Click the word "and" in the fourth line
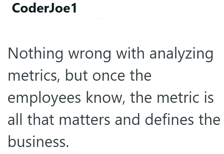The height and width of the screenshot is (154, 224). coord(127,119)
